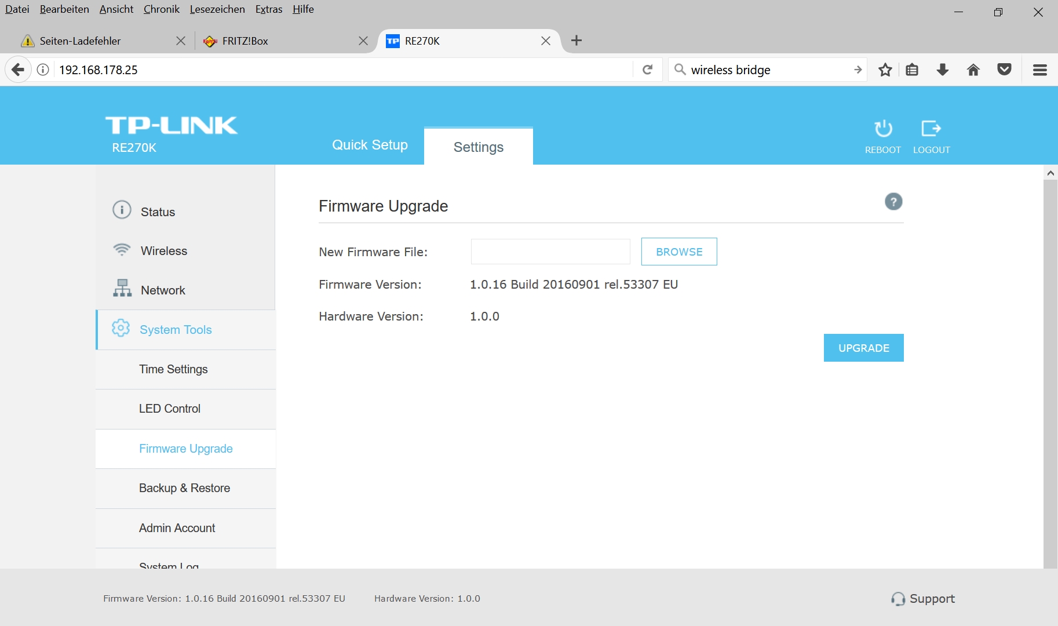Bookmark this page with the star icon
Viewport: 1058px width, 626px height.
[885, 70]
